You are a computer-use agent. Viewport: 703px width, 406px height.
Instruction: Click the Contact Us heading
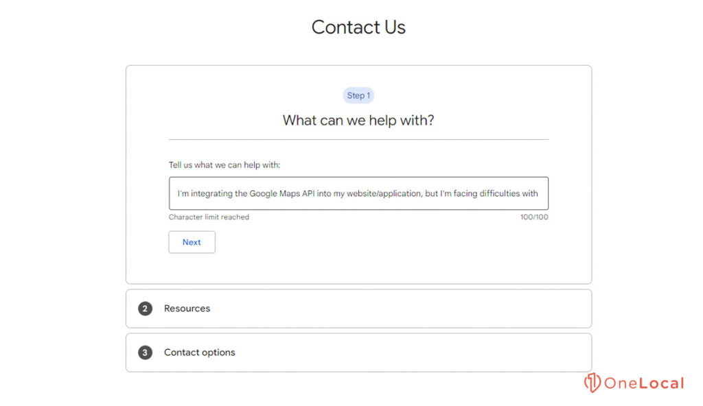358,27
